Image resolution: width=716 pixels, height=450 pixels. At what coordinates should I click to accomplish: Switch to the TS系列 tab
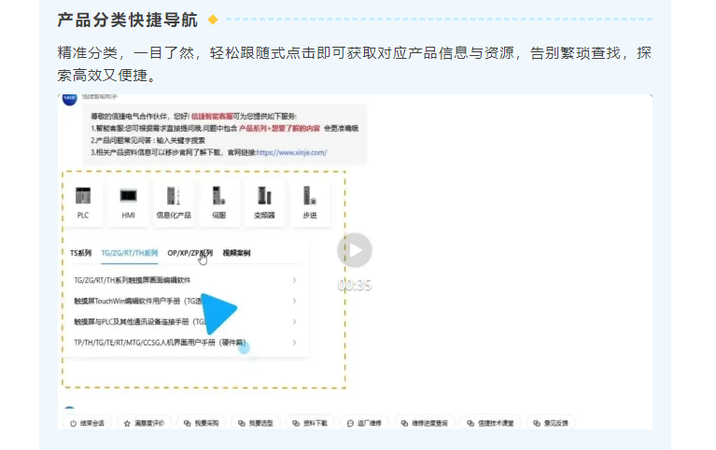coord(80,253)
